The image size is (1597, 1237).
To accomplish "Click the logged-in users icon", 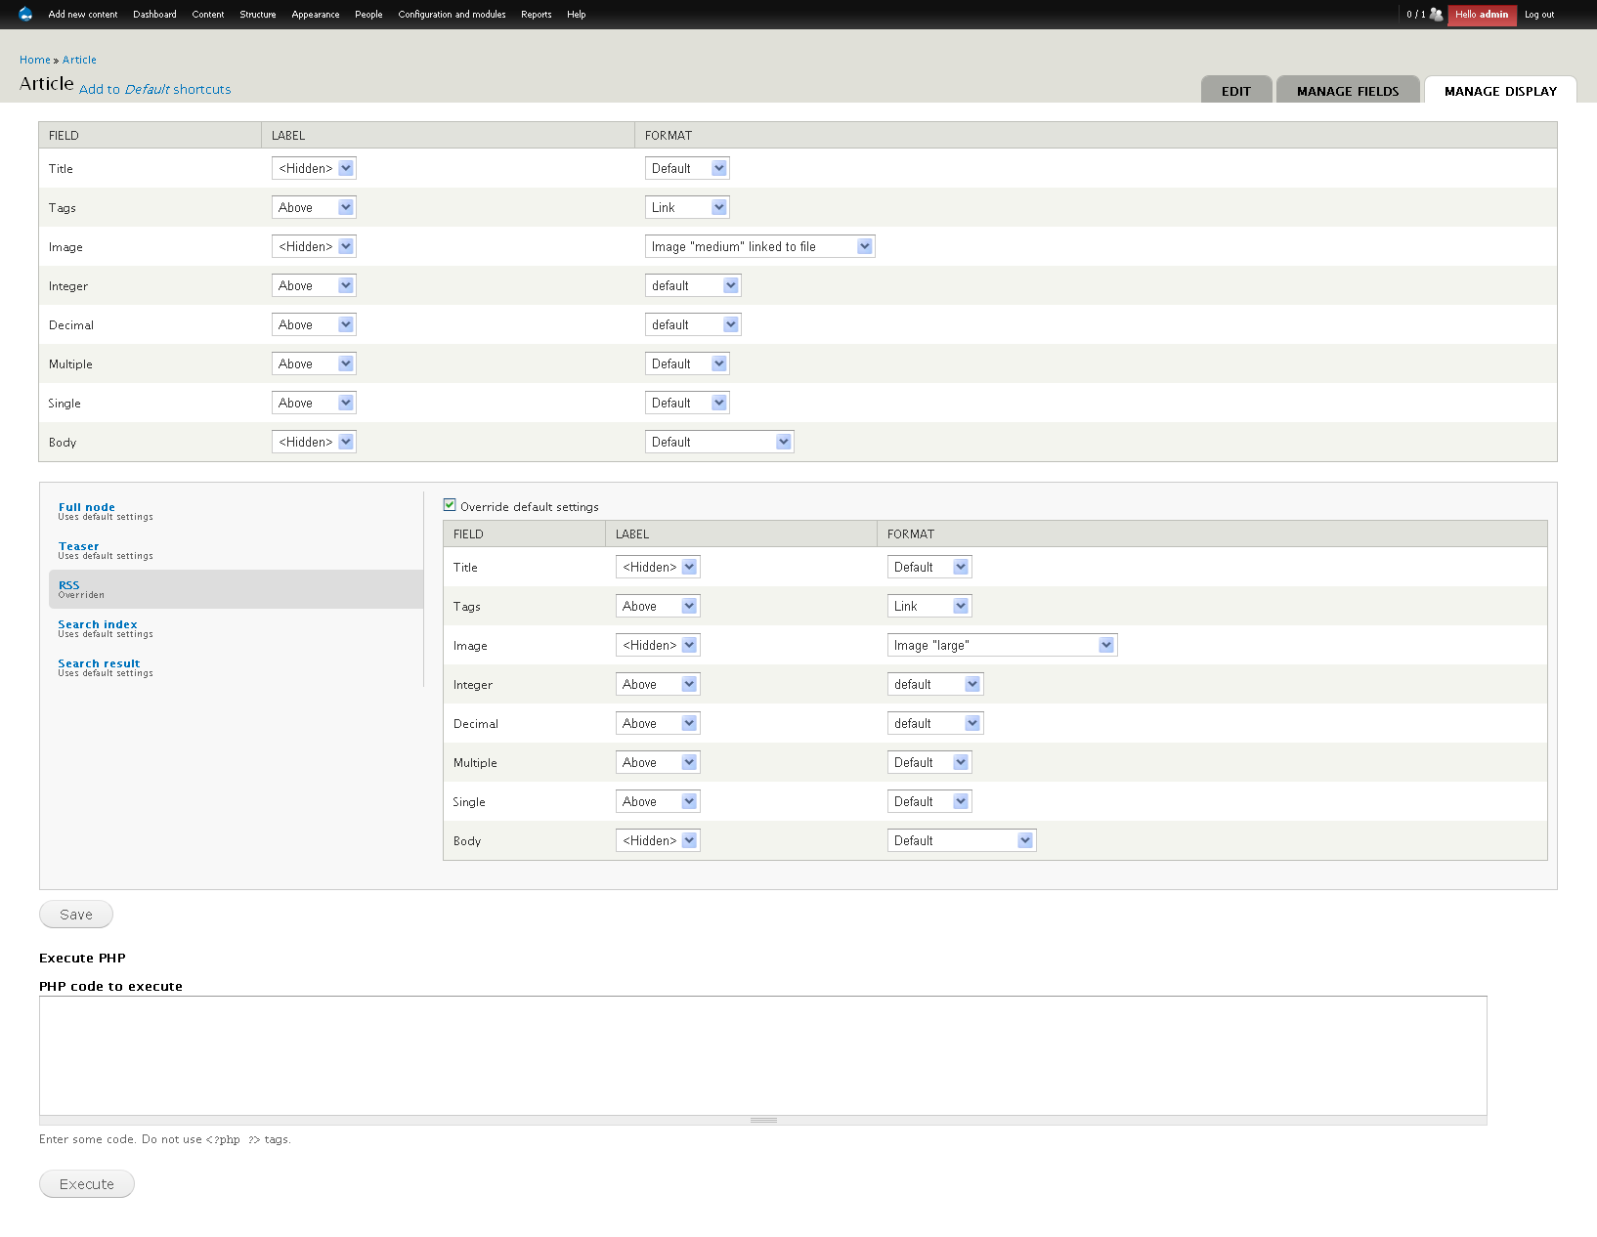I will 1436,15.
